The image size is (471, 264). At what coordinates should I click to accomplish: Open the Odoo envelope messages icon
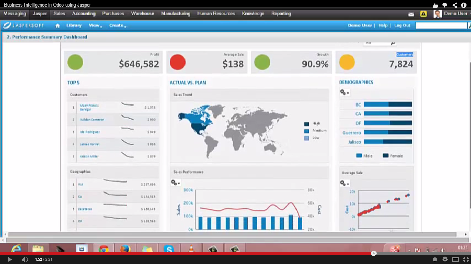pos(411,14)
